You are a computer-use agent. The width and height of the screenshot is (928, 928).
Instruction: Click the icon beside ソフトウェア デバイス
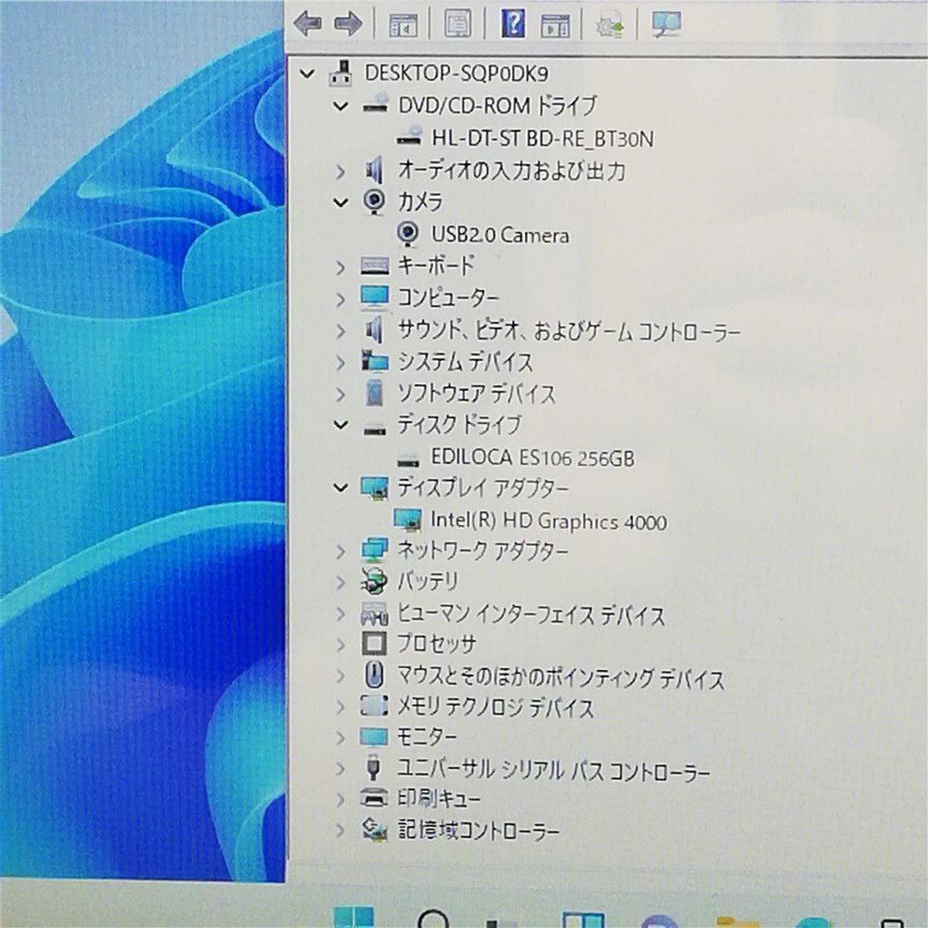[x=375, y=393]
